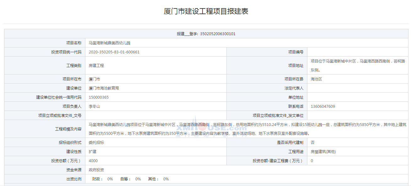The width and height of the screenshot is (411, 186).
Task: Click the page title 厦门市建设工程项目报建表
Action: click(206, 11)
